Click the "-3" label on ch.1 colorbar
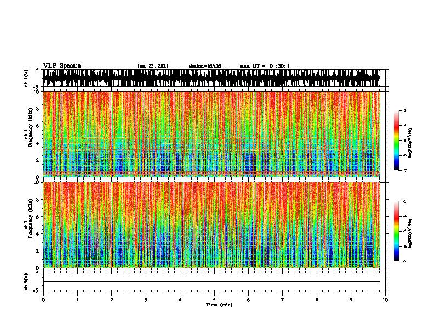Screen dimensions: 434x336 [x=404, y=110]
